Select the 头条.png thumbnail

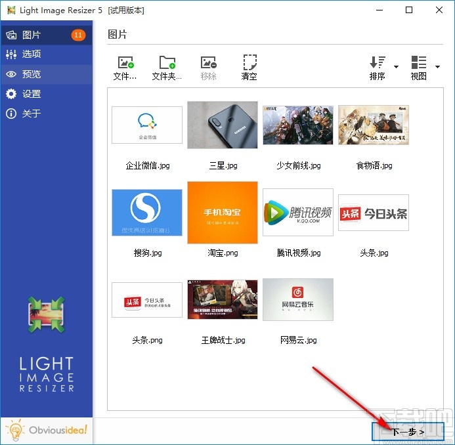pos(147,300)
